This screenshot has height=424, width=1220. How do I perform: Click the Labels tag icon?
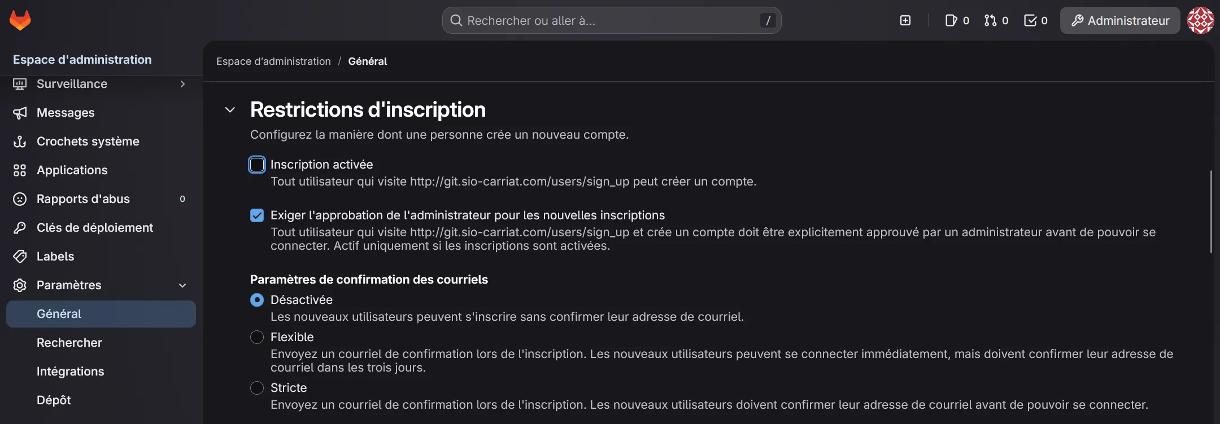20,257
